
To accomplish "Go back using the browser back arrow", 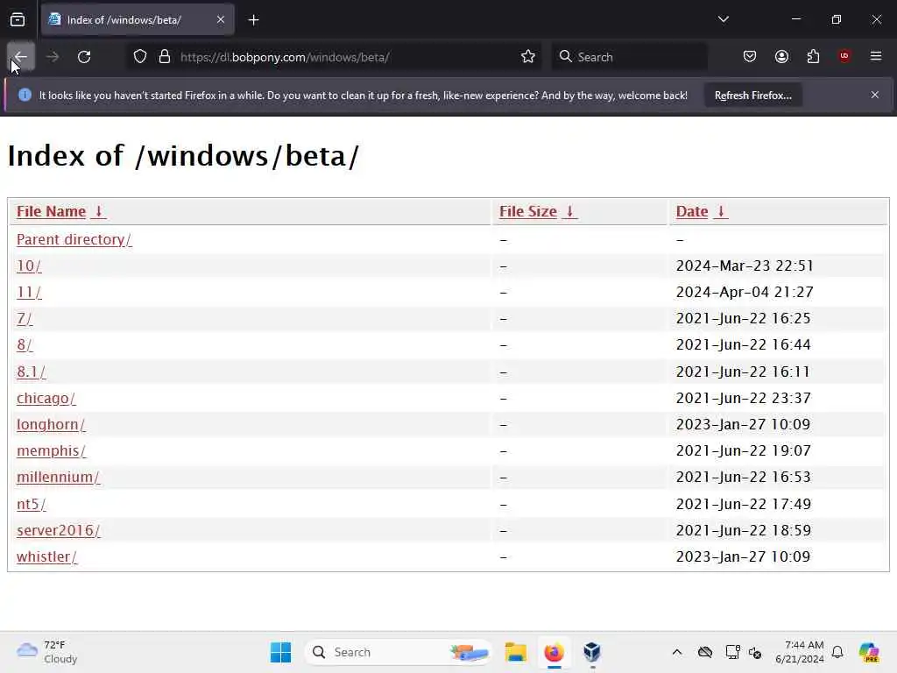I will pos(21,57).
